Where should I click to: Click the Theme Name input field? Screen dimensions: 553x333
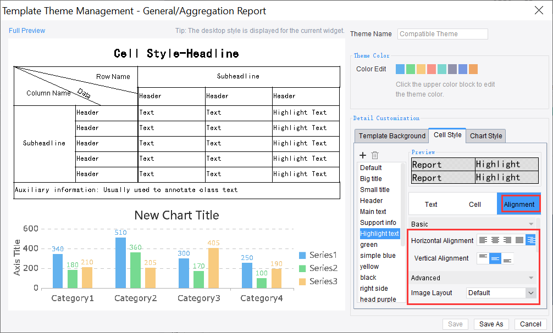pyautogui.click(x=443, y=34)
